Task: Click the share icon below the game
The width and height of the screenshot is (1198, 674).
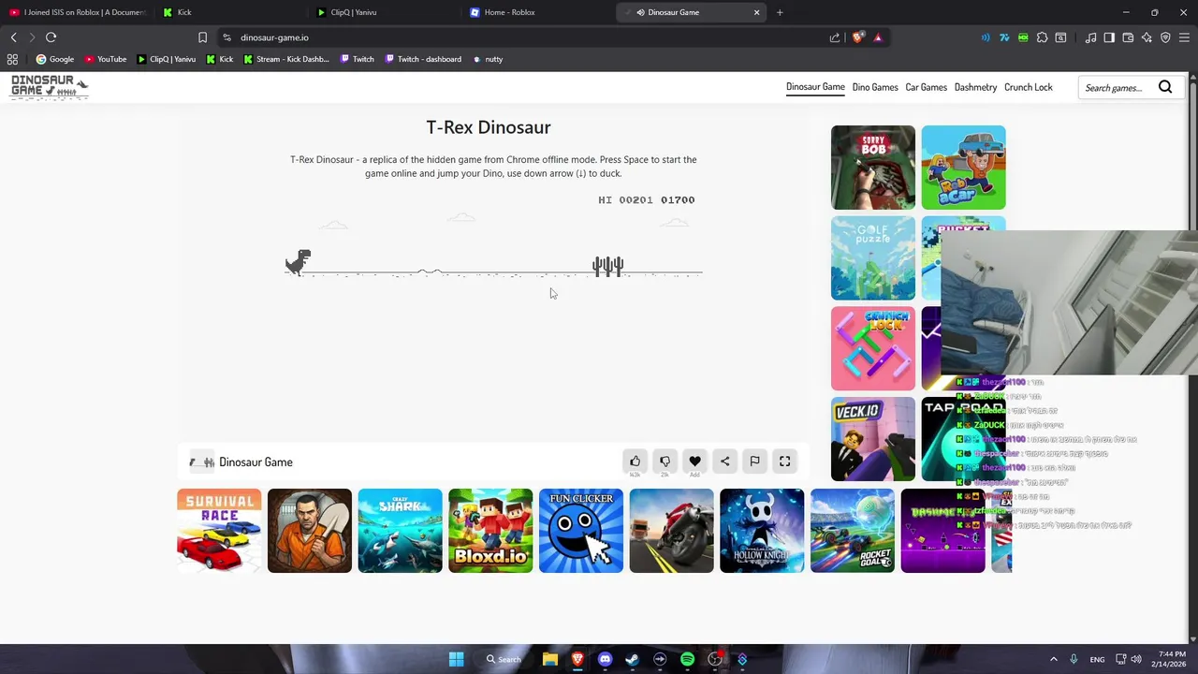Action: (724, 462)
